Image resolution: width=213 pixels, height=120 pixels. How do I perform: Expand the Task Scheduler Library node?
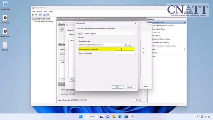pos(33,21)
